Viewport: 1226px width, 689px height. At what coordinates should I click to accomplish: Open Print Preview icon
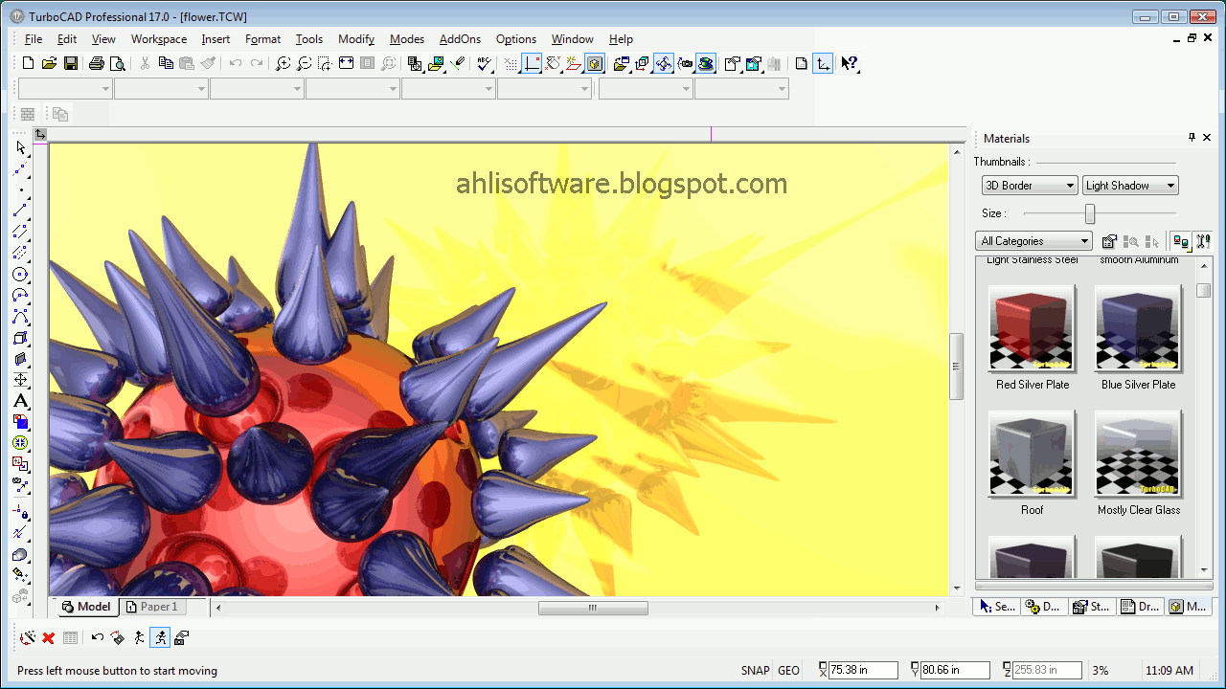click(x=117, y=64)
